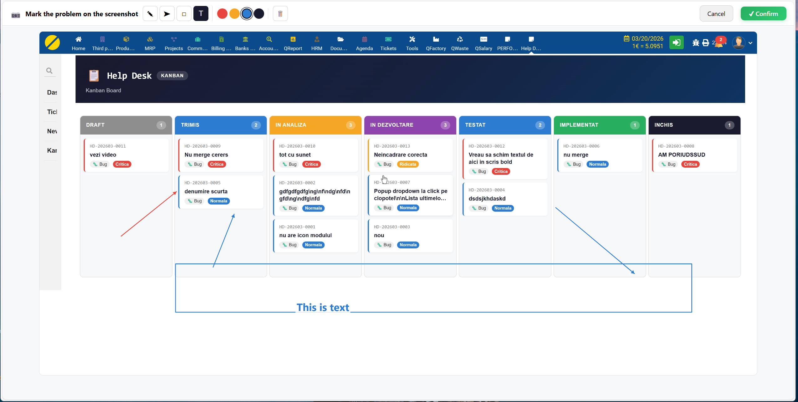Click the green Confirm button
This screenshot has height=402, width=798.
tap(763, 14)
